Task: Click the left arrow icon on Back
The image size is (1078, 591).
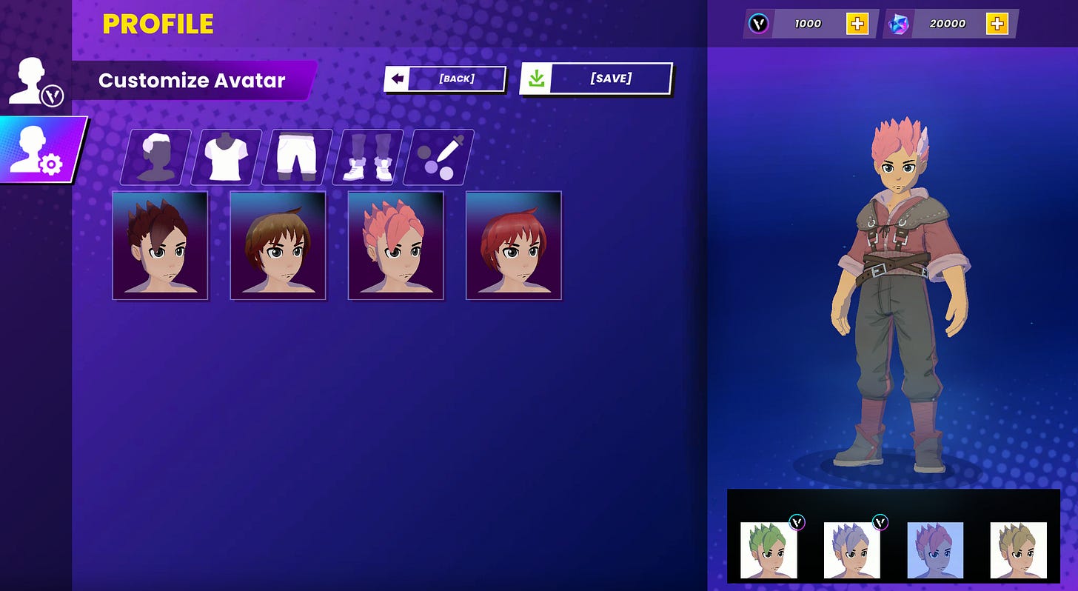Action: [398, 79]
